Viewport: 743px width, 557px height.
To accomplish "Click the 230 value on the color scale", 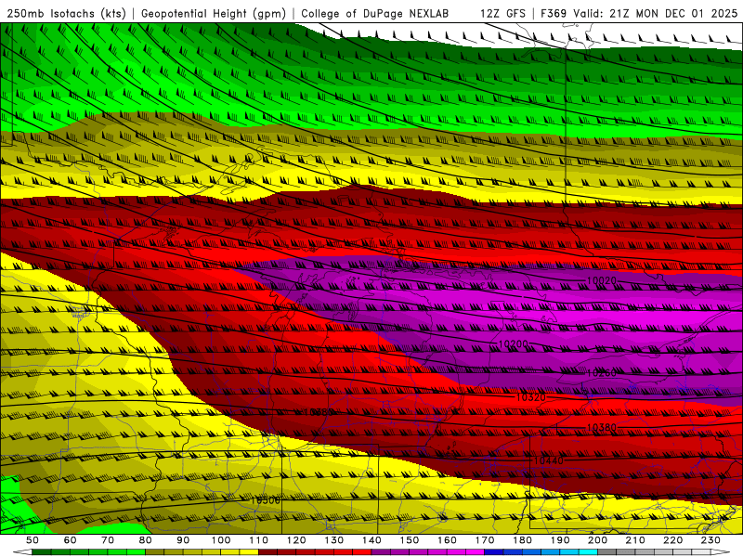I will click(710, 540).
